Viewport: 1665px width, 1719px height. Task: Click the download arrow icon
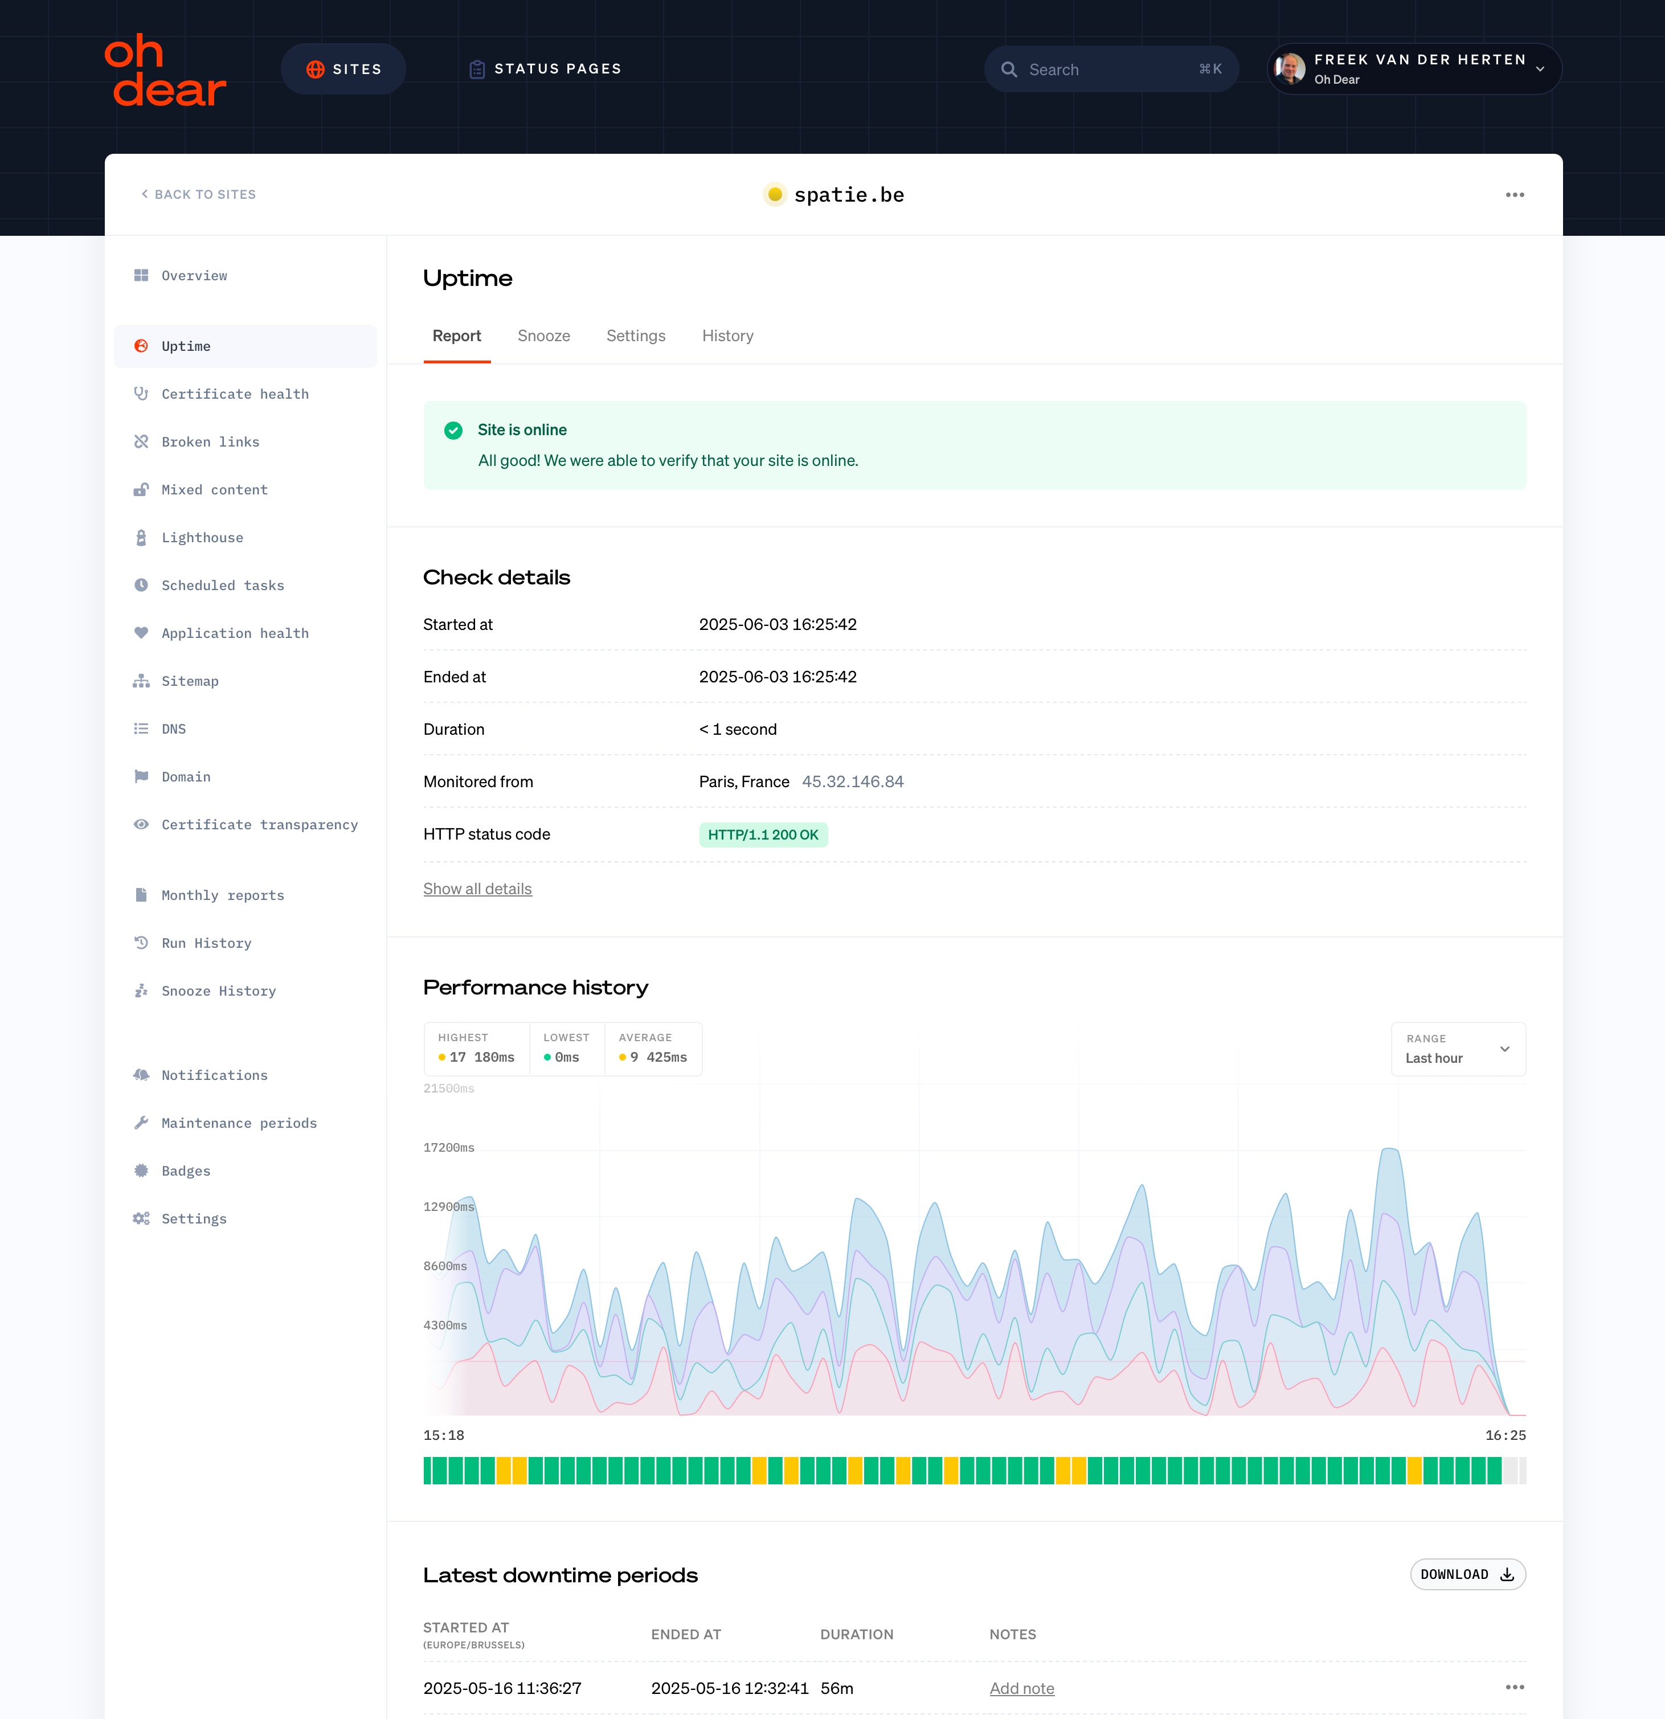click(x=1507, y=1574)
